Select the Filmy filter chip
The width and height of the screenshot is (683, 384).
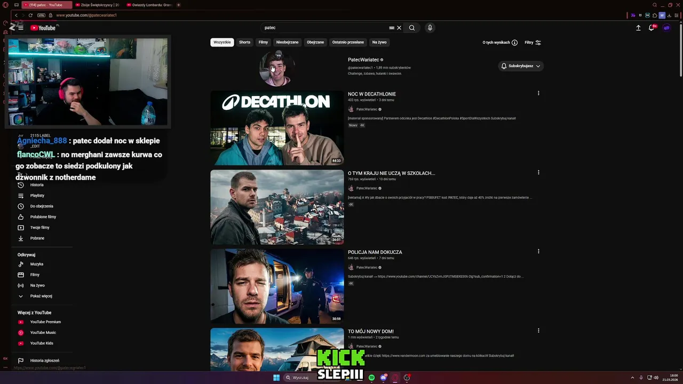(263, 42)
